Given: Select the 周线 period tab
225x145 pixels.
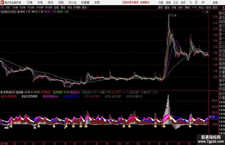Looking at the screenshot, I should pyautogui.click(x=63, y=7).
